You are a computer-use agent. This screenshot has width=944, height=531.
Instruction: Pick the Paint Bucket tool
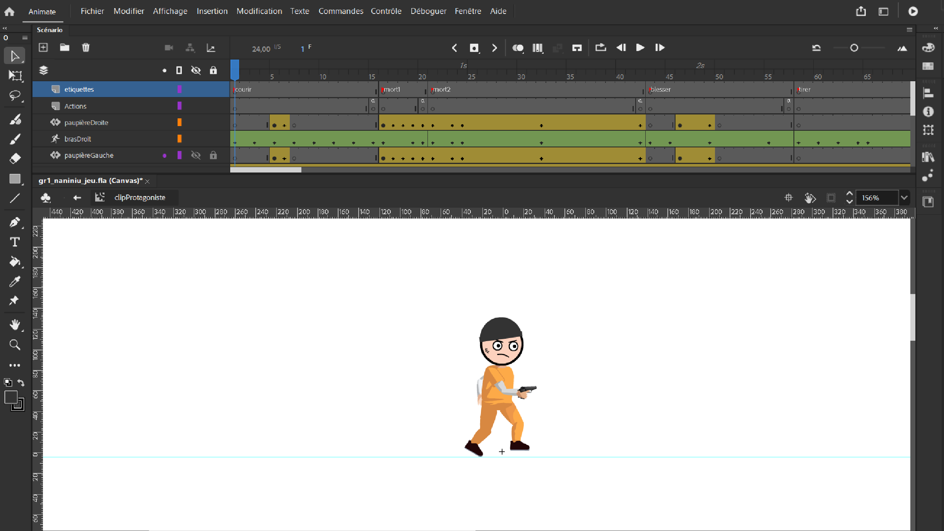click(15, 262)
